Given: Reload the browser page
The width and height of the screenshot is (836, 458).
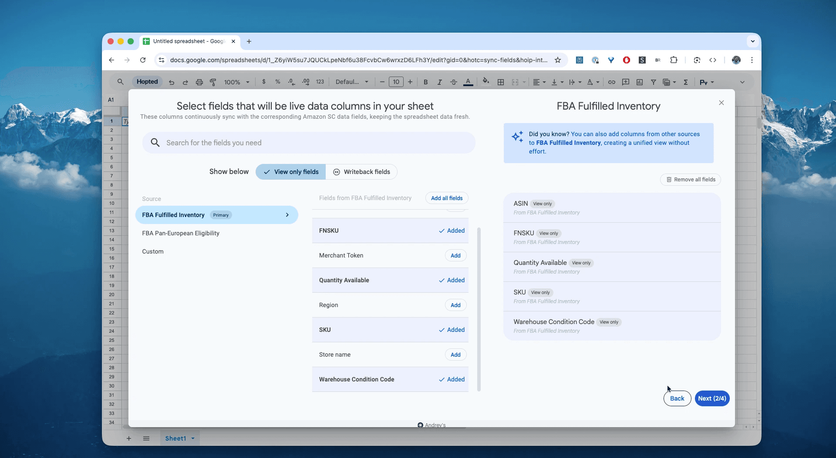Looking at the screenshot, I should pyautogui.click(x=143, y=60).
